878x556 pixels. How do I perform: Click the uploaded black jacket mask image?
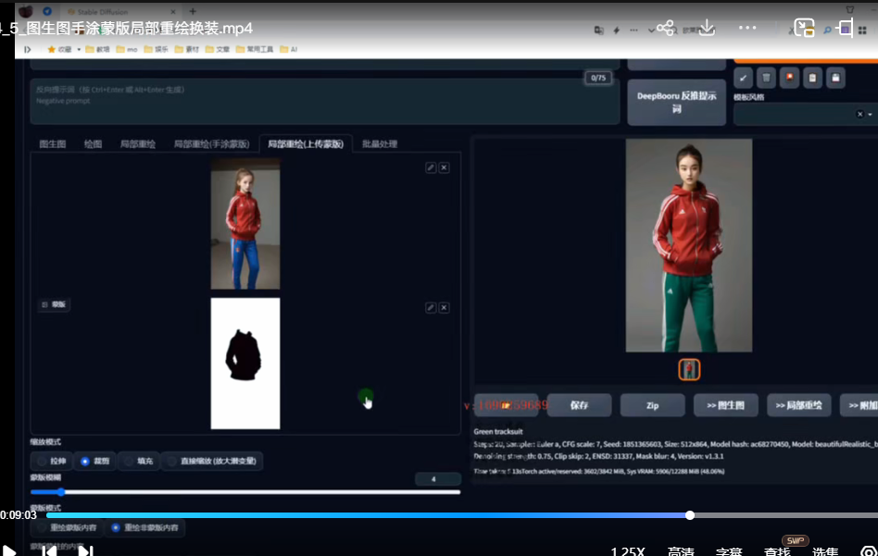click(245, 364)
